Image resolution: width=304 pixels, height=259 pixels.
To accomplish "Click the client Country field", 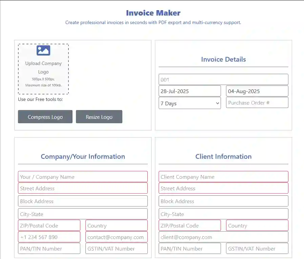I will pyautogui.click(x=257, y=225).
